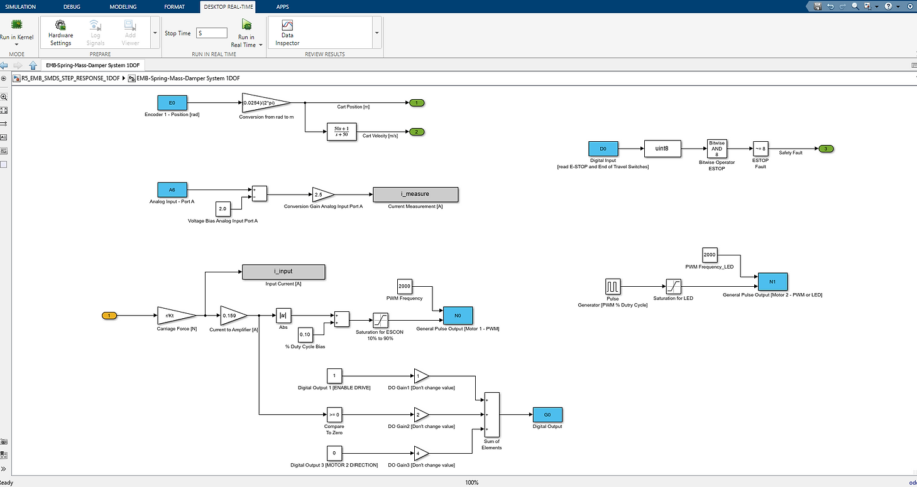Click the Annotation text icon in palette

coord(4,137)
